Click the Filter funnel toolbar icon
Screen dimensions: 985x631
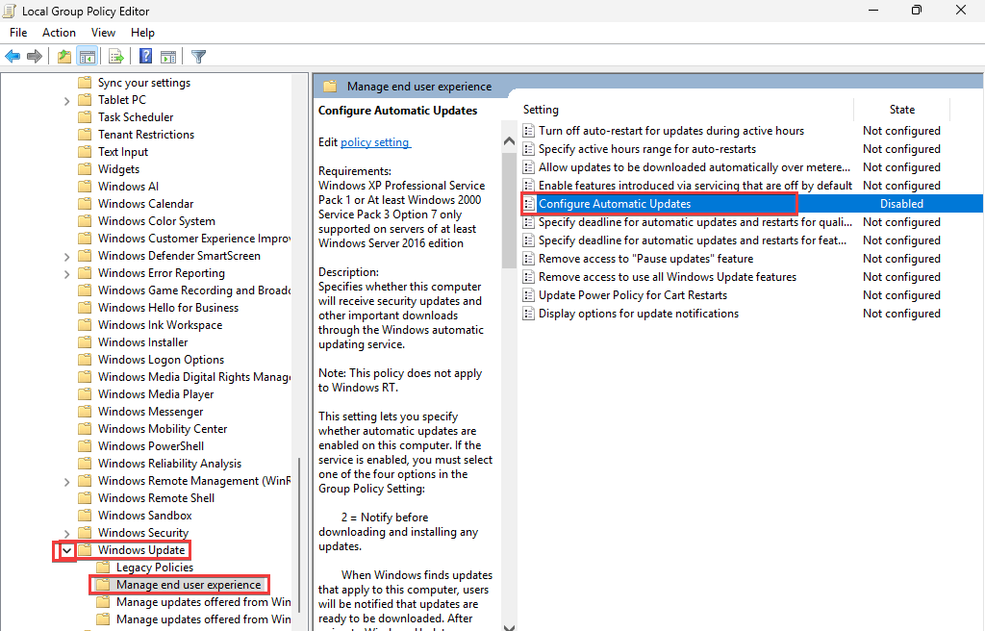[198, 57]
